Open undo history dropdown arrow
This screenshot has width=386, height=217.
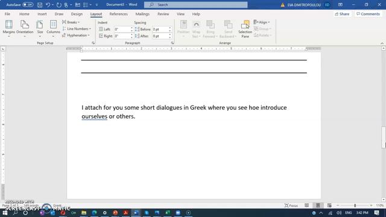[x=52, y=5]
